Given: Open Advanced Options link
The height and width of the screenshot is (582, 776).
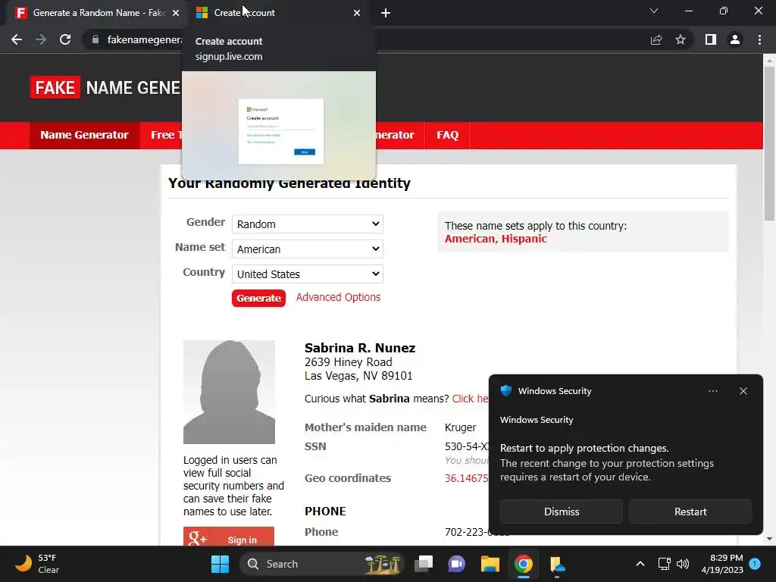Looking at the screenshot, I should tap(339, 297).
